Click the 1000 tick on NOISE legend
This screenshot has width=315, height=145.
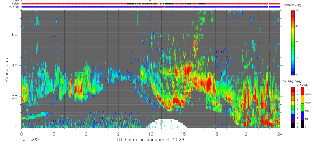pos(308,102)
